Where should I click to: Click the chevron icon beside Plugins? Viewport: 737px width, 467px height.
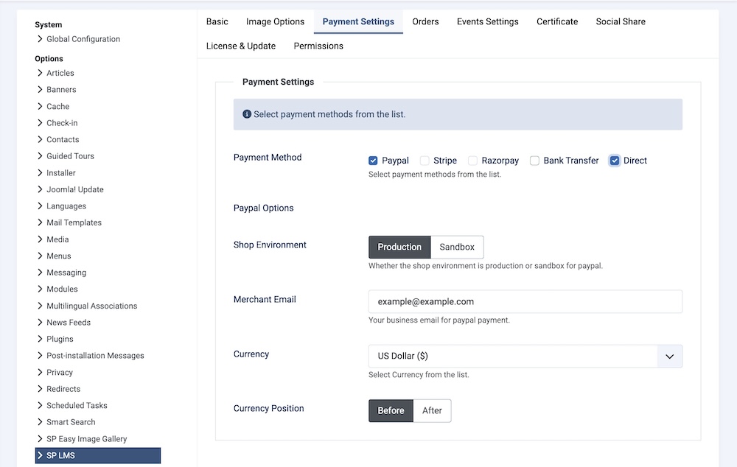point(40,339)
